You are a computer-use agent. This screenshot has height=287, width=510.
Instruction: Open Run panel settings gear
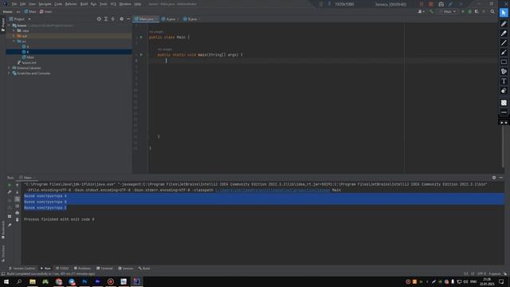494,178
